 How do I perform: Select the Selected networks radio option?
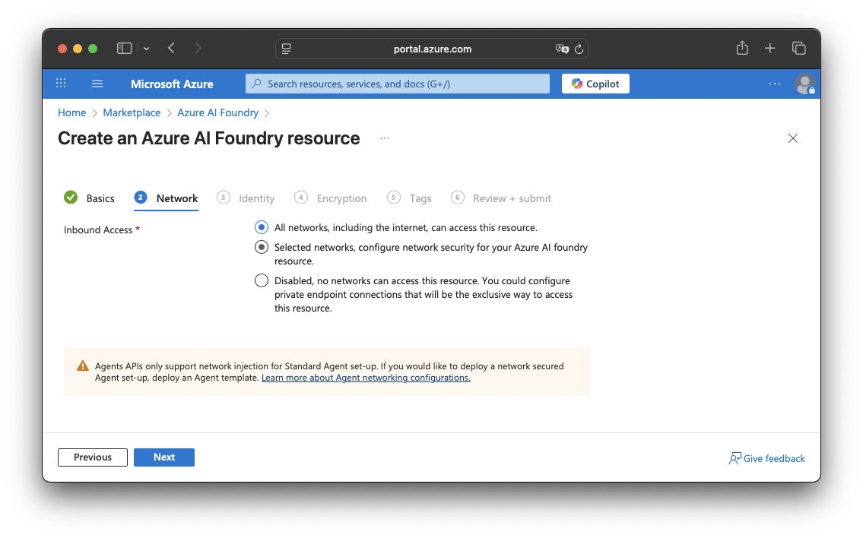point(262,248)
